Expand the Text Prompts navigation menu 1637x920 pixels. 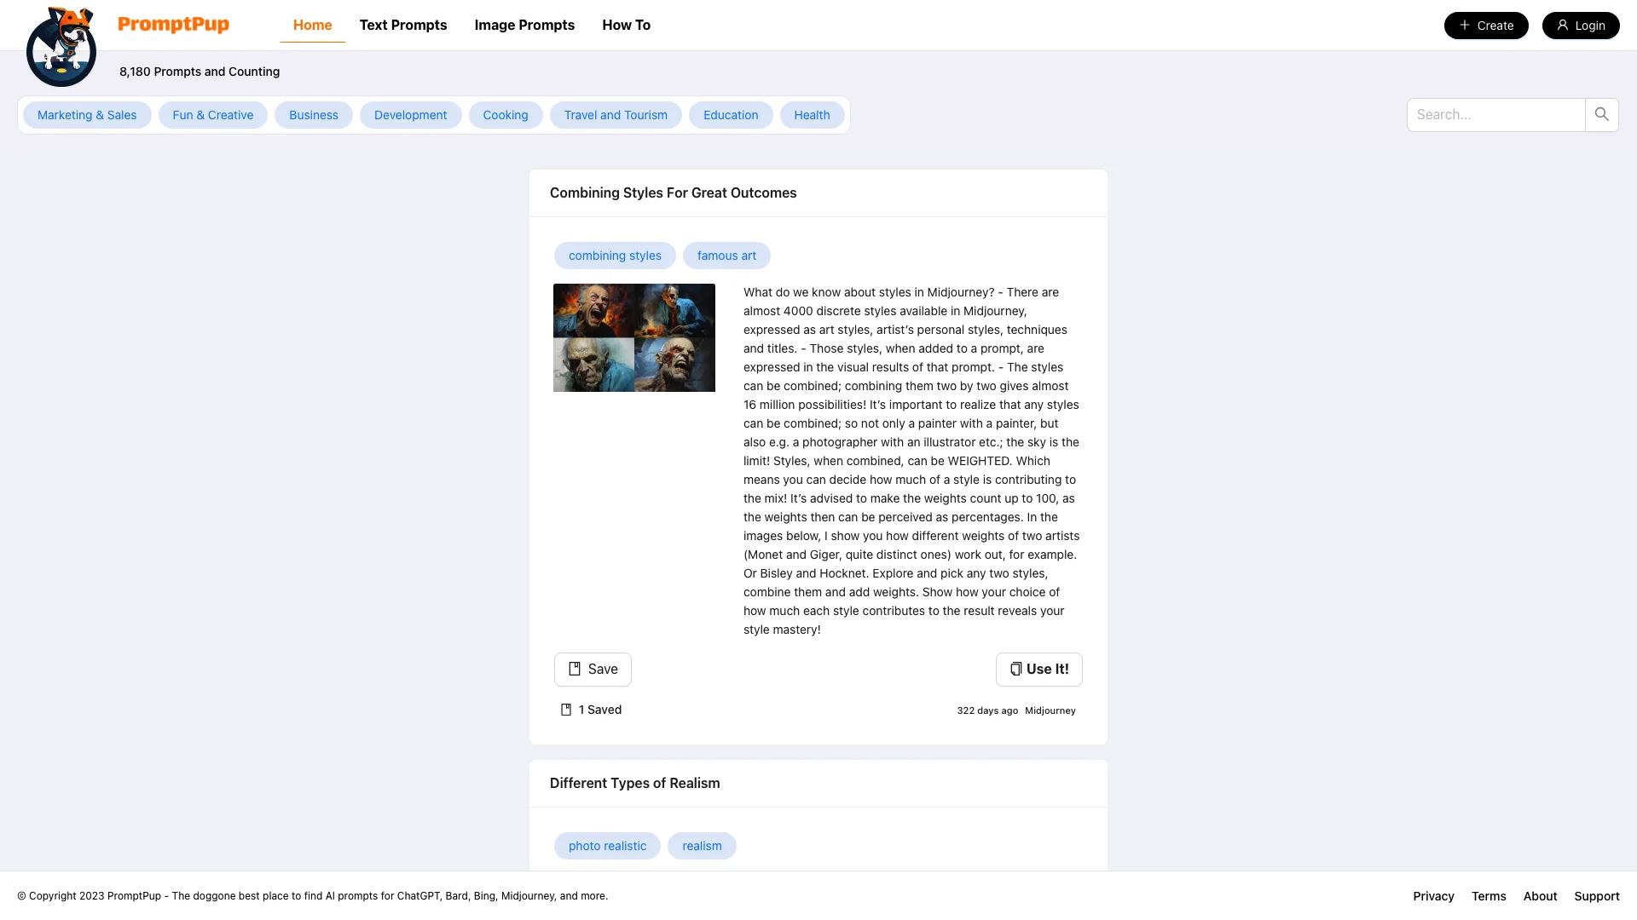tap(402, 25)
